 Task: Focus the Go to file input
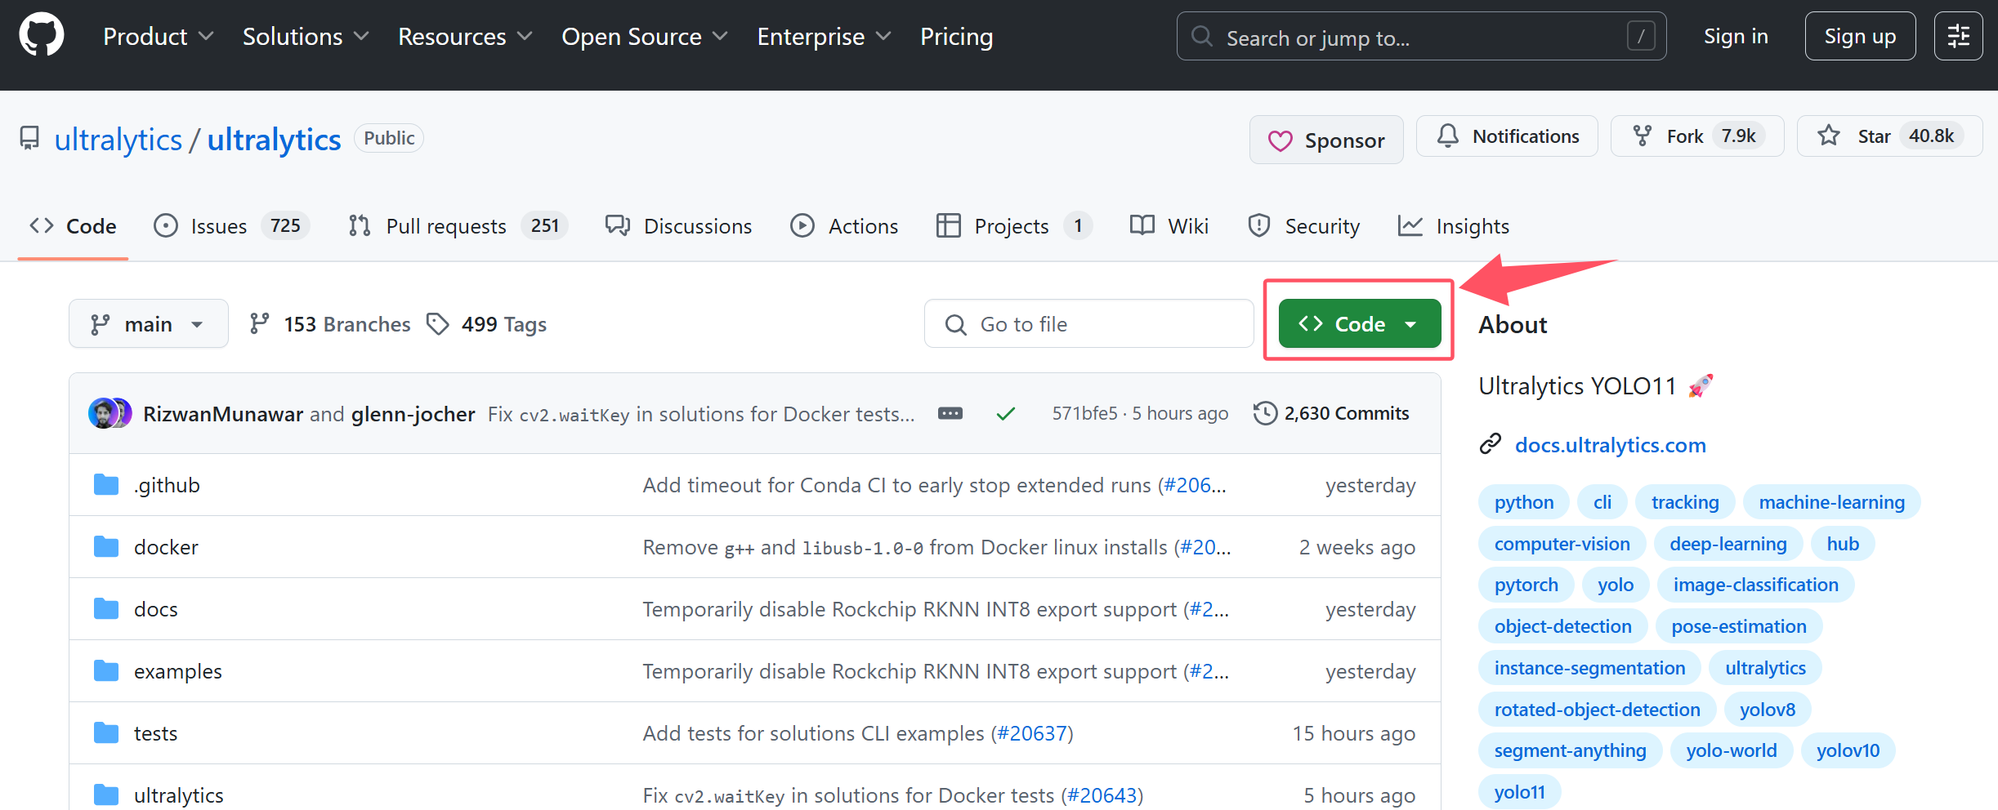click(1088, 324)
